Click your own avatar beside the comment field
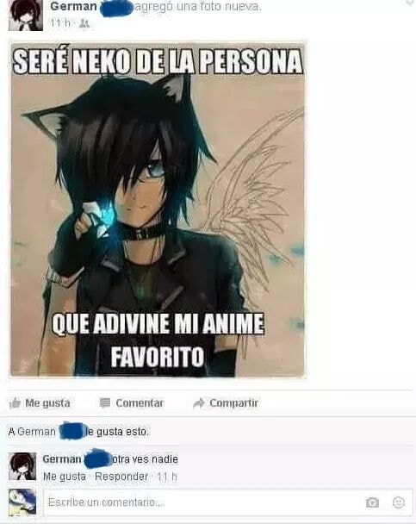Image resolution: width=416 pixels, height=524 pixels. (22, 502)
